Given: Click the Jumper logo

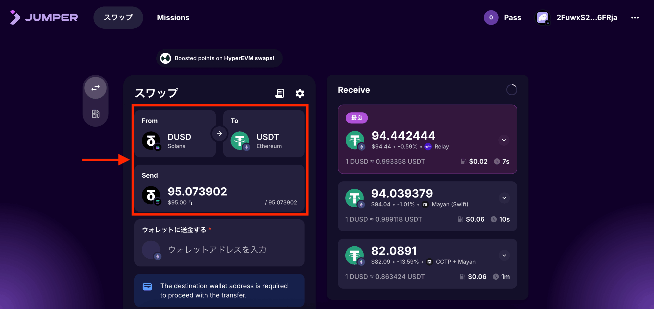Looking at the screenshot, I should tap(44, 17).
